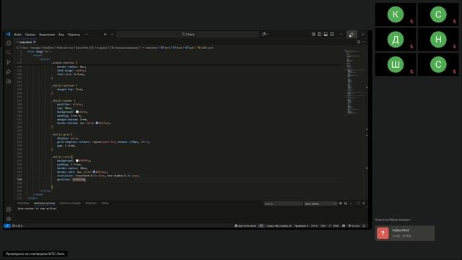Image resolution: width=462 pixels, height=260 pixels.
Task: Open the Файл menu
Action: click(x=17, y=35)
